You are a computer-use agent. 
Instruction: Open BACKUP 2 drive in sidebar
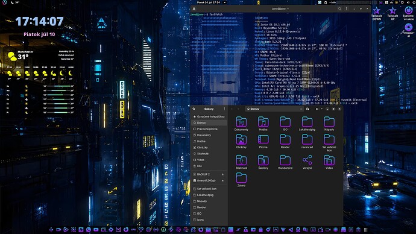[206, 174]
